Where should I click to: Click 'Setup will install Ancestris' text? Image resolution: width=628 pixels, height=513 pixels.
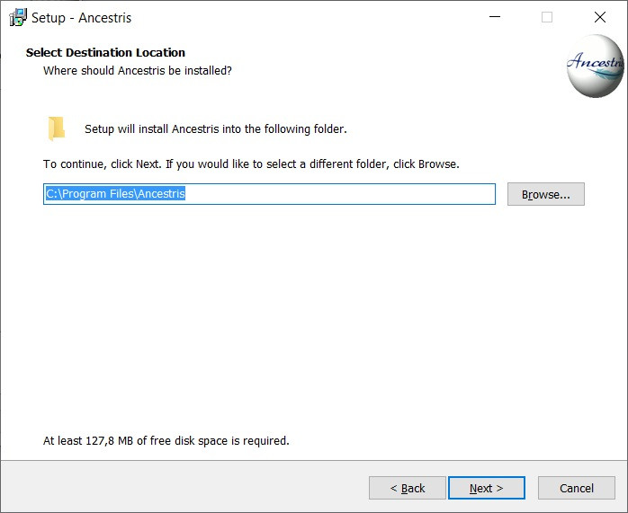coord(215,129)
